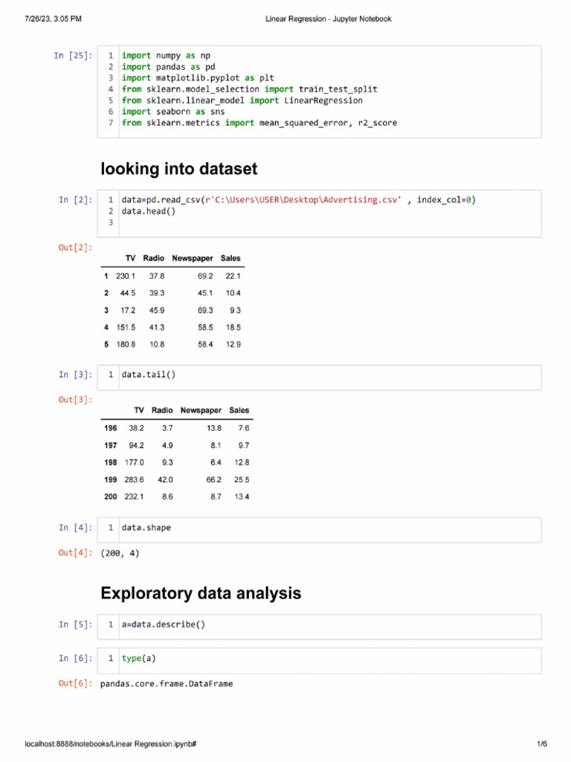Click the Out[3] output prompt
This screenshot has height=762, width=571.
point(76,400)
